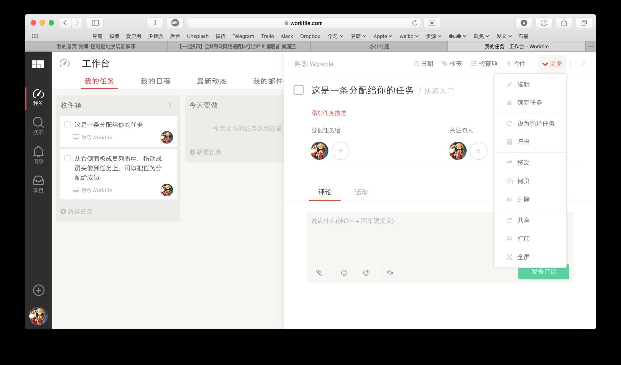Image resolution: width=621 pixels, height=365 pixels.
Task: Check the large task completion checkbox
Action: point(298,90)
